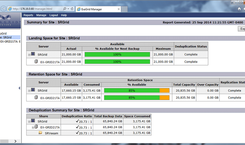The height and width of the screenshot is (145, 245).
Task: Switch to the ExaGrid Manager tab
Action: (98, 9)
